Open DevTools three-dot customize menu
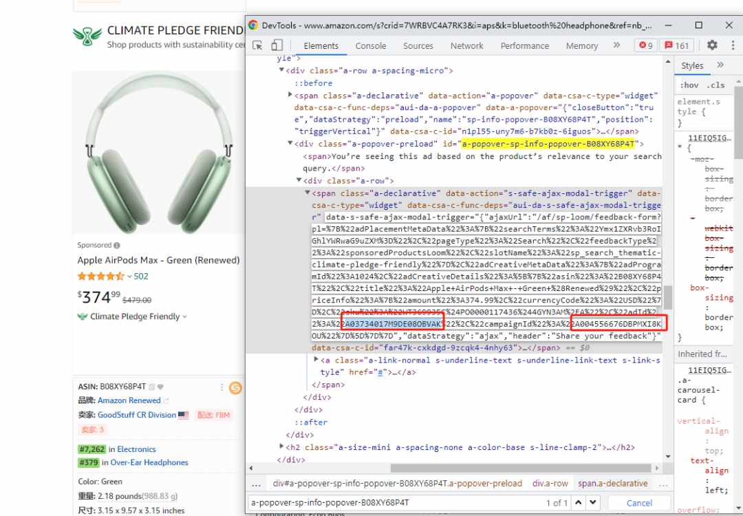This screenshot has height=516, width=743. tap(733, 45)
